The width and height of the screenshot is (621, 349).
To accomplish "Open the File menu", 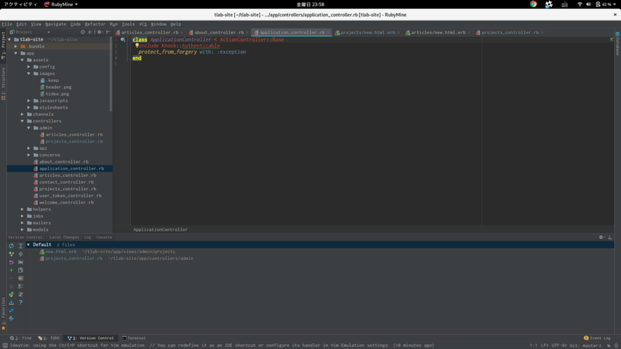I will (7, 24).
